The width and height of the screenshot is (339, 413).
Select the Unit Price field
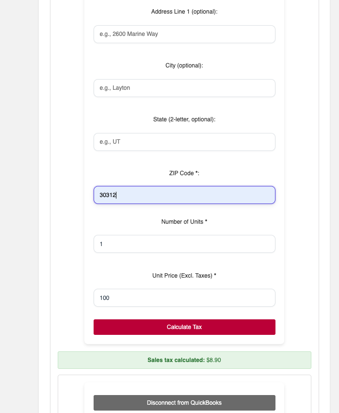click(184, 297)
